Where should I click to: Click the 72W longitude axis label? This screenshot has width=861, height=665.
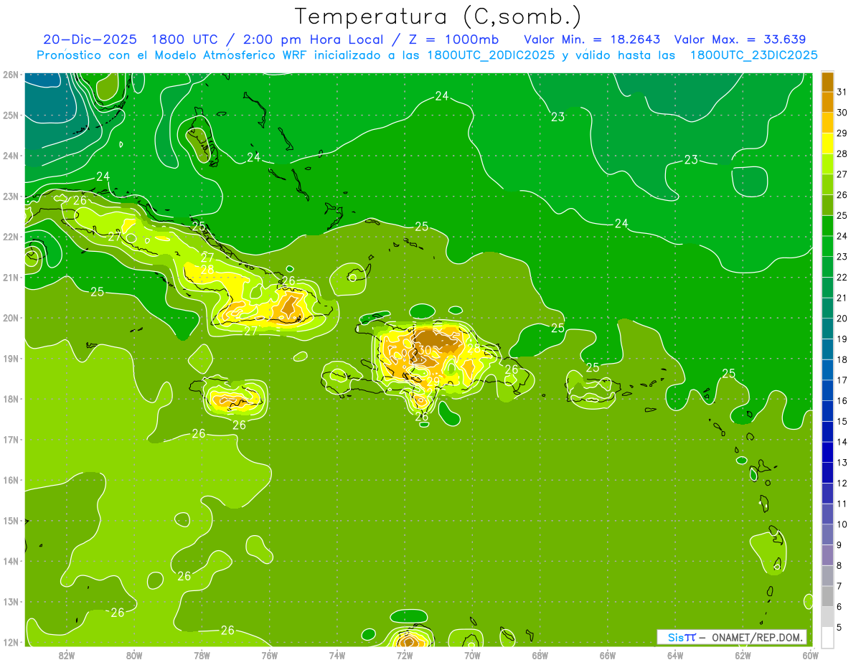coord(405,655)
